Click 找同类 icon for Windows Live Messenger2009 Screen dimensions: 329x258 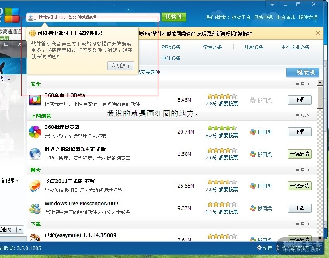point(253,208)
